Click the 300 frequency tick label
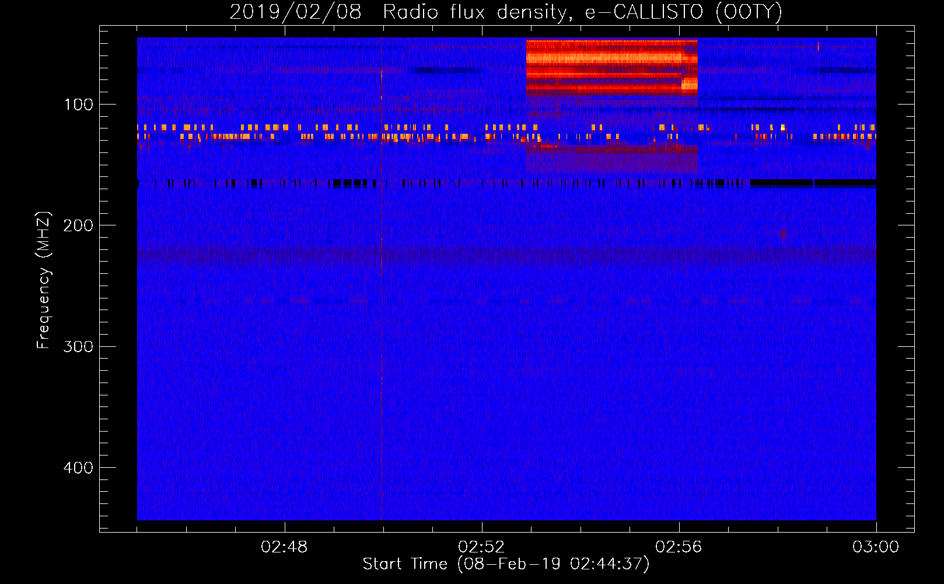The height and width of the screenshot is (584, 944). (78, 346)
